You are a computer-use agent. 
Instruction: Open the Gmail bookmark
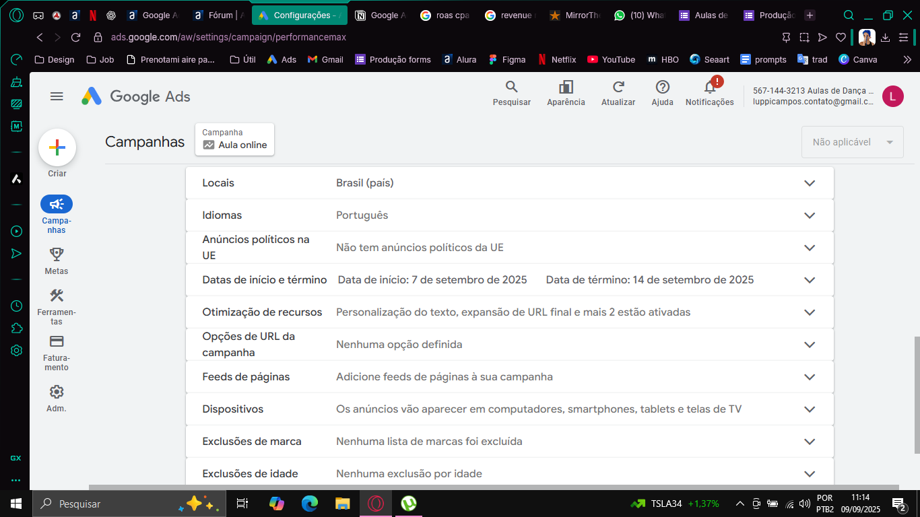pyautogui.click(x=325, y=59)
